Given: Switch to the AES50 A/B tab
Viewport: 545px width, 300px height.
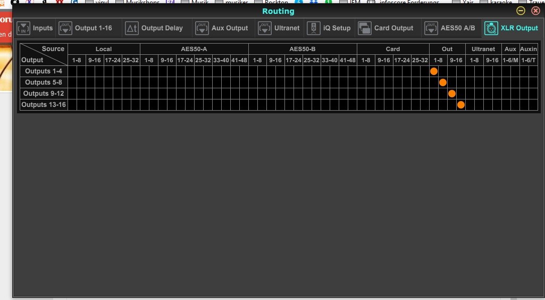Looking at the screenshot, I should tap(450, 28).
